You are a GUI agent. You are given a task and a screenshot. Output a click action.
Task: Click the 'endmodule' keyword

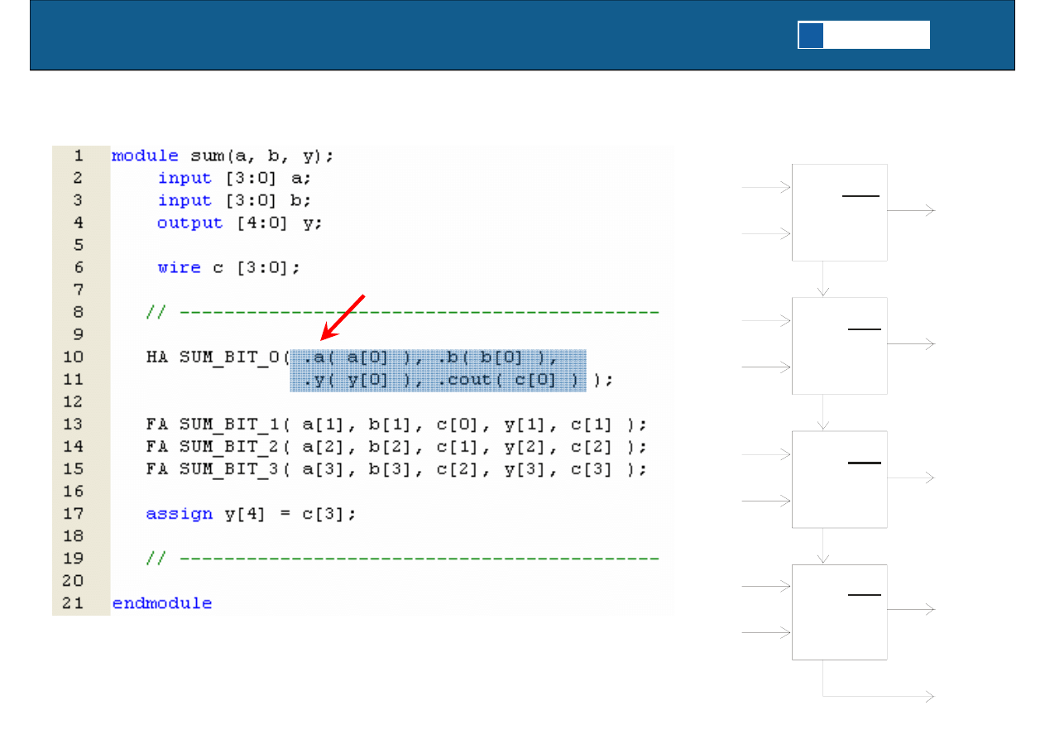tap(162, 603)
